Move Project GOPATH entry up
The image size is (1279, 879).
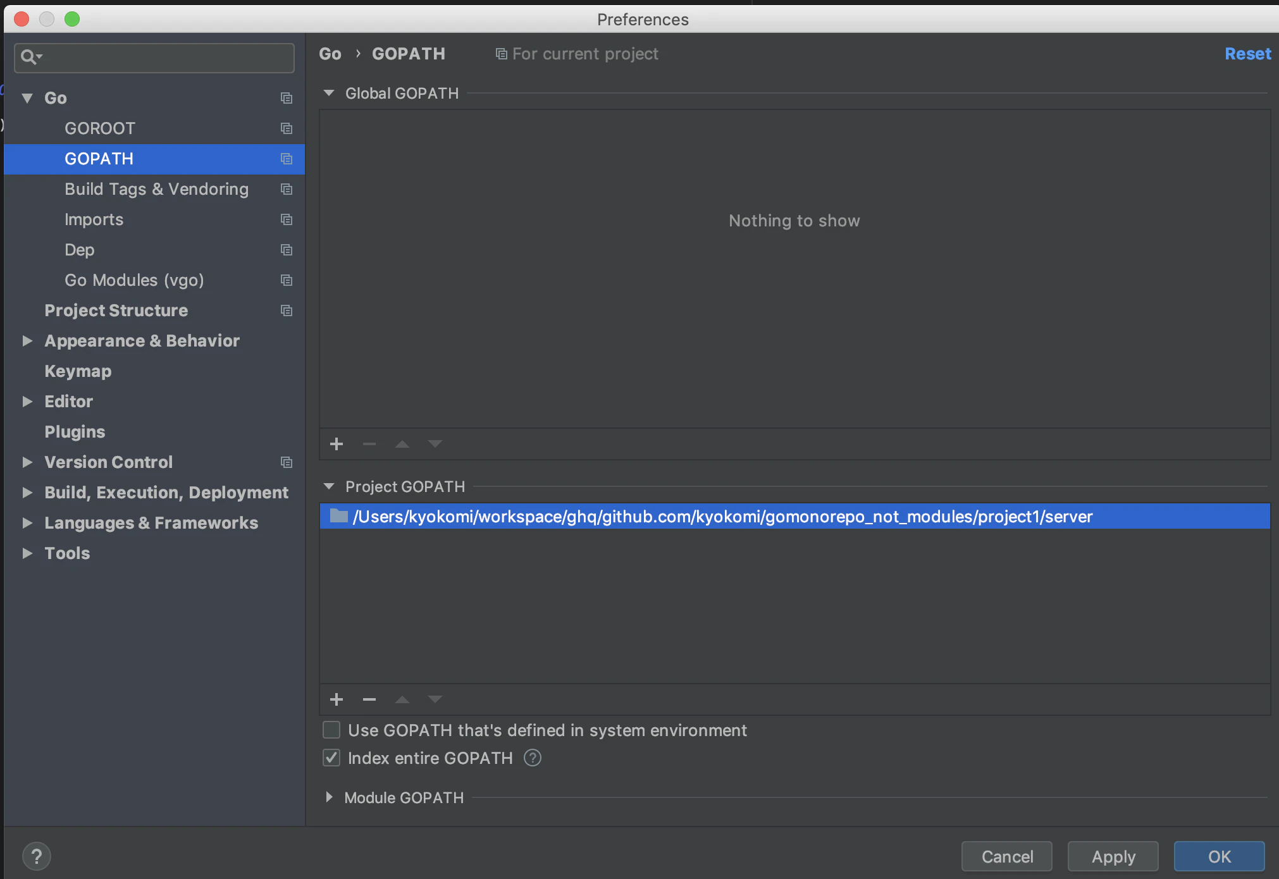point(402,699)
